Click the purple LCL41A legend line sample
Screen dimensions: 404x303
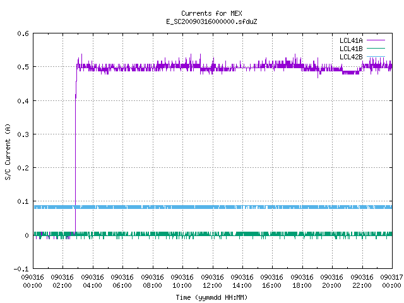click(376, 40)
